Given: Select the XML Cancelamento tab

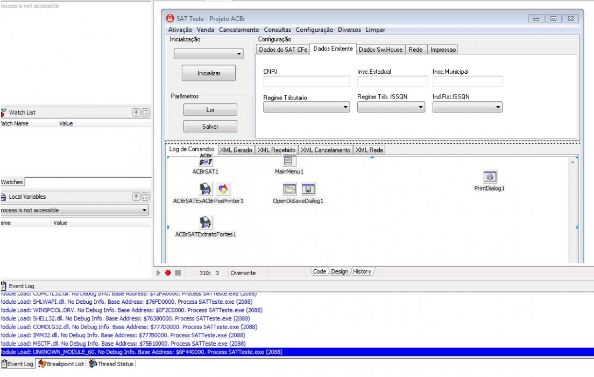Looking at the screenshot, I should coord(326,150).
